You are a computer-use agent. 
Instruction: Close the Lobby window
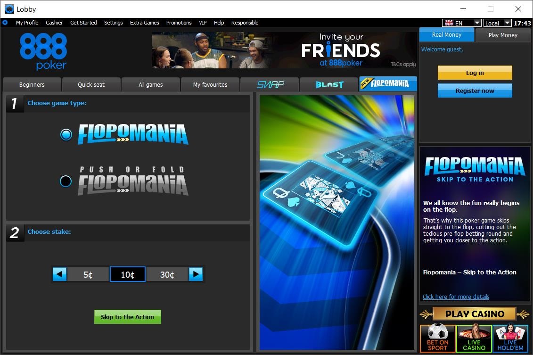[518, 9]
